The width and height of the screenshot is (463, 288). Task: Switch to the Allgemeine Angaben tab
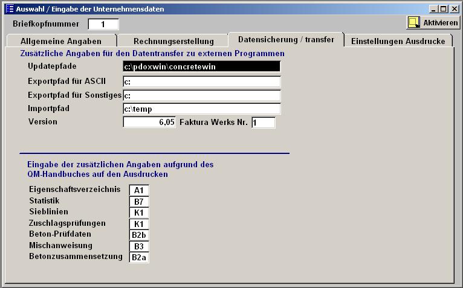pyautogui.click(x=60, y=41)
